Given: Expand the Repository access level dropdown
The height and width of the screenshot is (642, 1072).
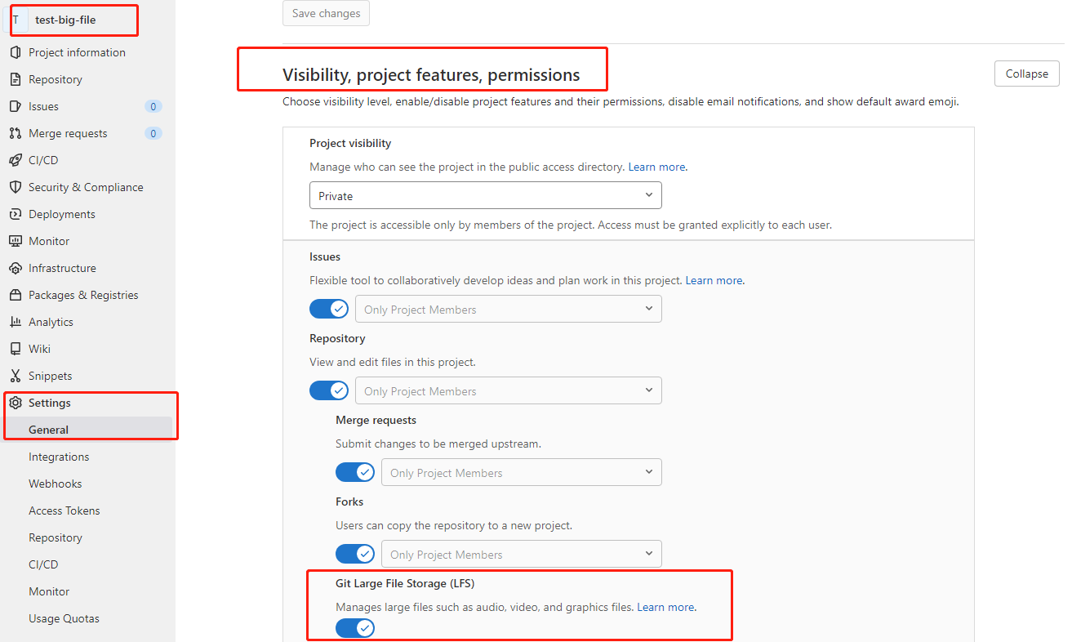Looking at the screenshot, I should (x=509, y=390).
